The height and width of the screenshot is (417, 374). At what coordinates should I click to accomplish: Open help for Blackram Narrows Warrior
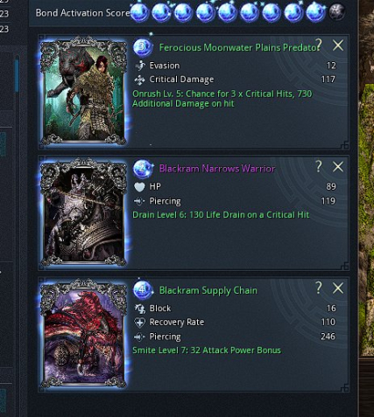point(319,166)
